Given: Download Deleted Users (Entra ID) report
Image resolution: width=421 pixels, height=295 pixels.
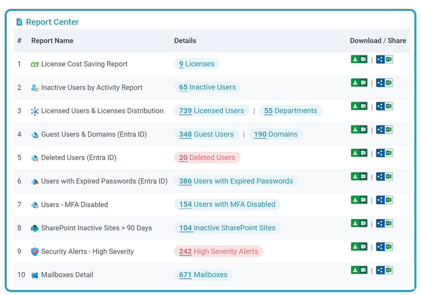Looking at the screenshot, I should click(x=359, y=153).
